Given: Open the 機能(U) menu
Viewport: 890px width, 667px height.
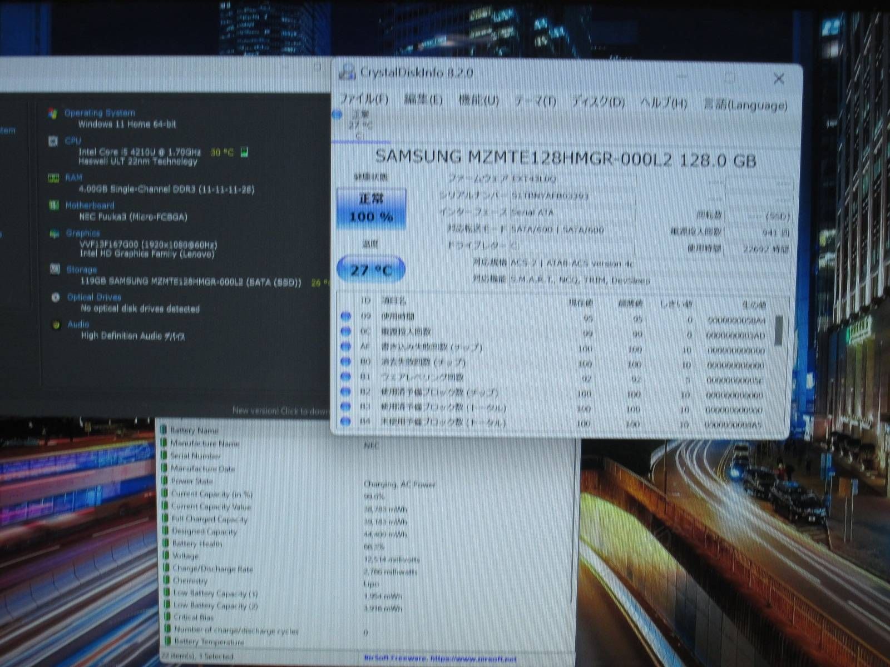Looking at the screenshot, I should pos(478,100).
